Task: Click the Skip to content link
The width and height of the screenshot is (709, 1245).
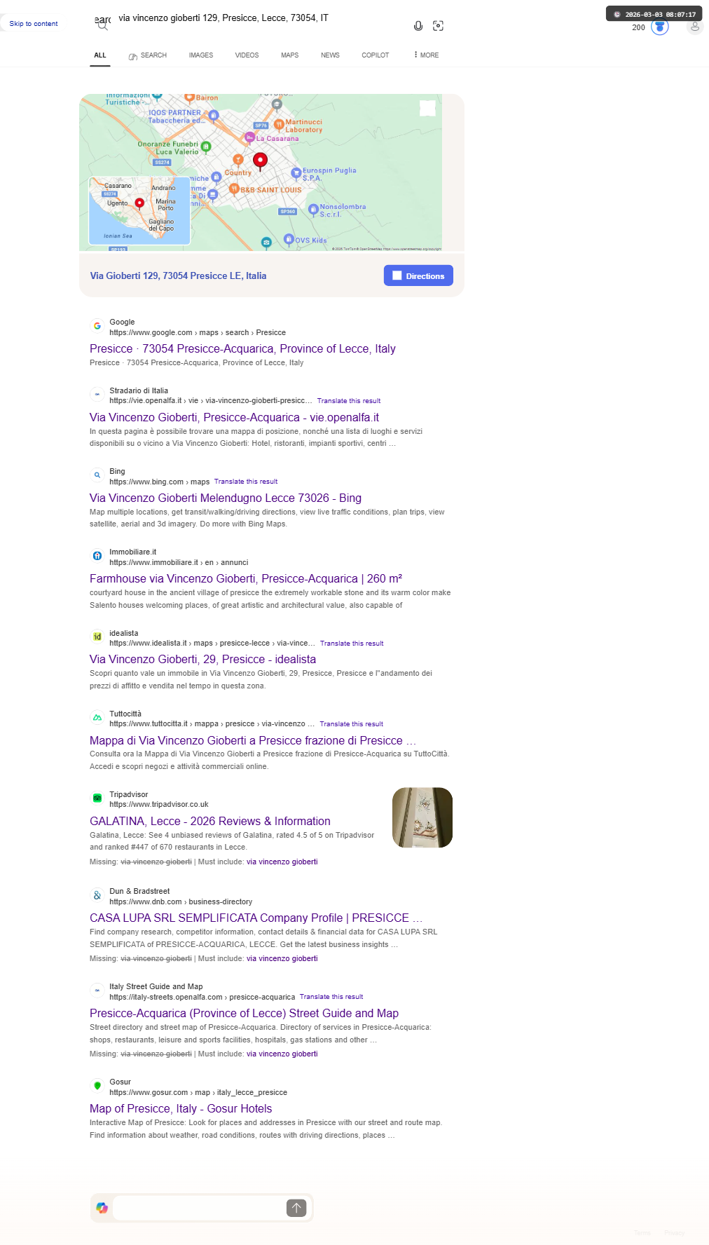Action: (x=34, y=24)
